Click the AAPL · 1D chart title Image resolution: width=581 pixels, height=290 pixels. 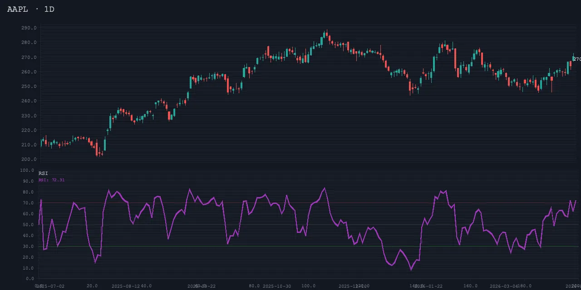pos(31,9)
